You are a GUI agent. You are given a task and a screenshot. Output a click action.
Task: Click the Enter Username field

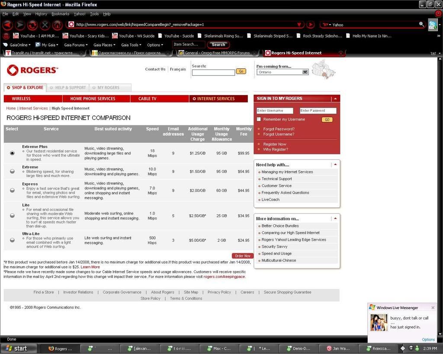[275, 111]
